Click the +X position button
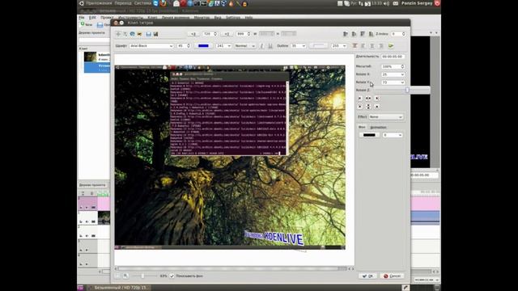The width and height of the screenshot is (518, 291). pos(193,34)
